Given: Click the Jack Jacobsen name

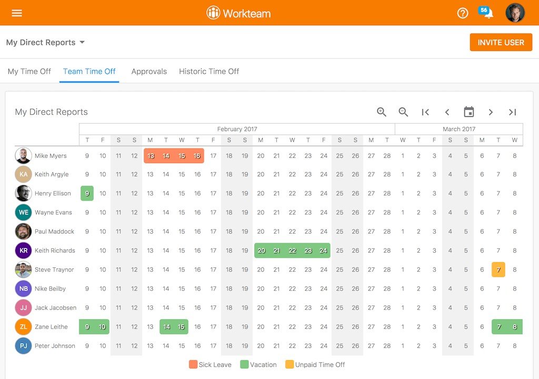Looking at the screenshot, I should pos(55,308).
